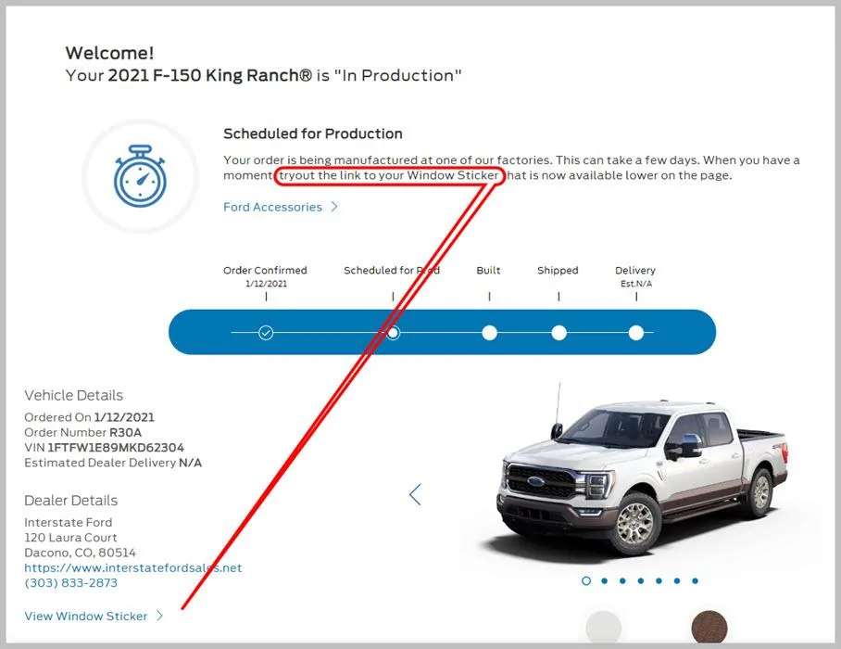This screenshot has width=841, height=649.
Task: Open the View Window Sticker link
Action: [x=86, y=616]
